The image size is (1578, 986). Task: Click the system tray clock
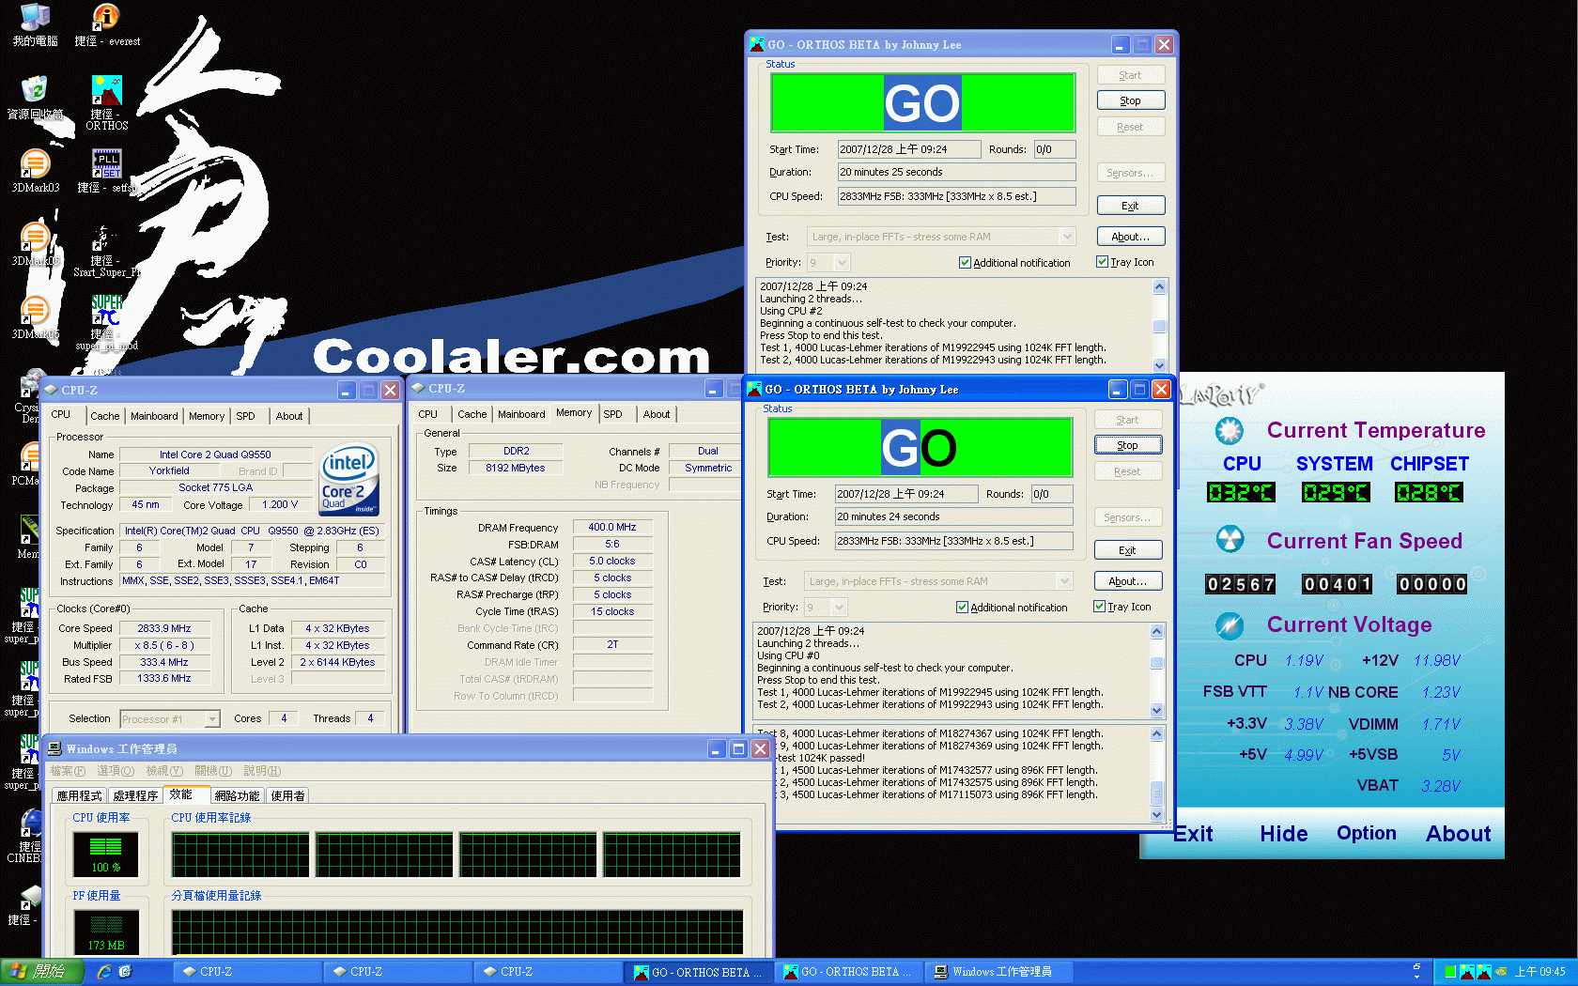pyautogui.click(x=1540, y=972)
